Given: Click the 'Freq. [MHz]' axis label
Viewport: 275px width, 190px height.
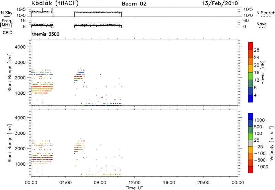Looking at the screenshot, I should coord(7,23).
